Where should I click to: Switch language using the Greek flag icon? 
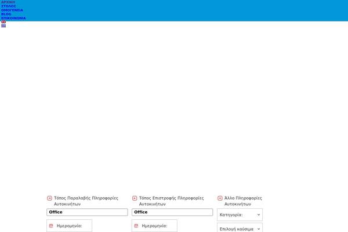[x=3, y=26]
